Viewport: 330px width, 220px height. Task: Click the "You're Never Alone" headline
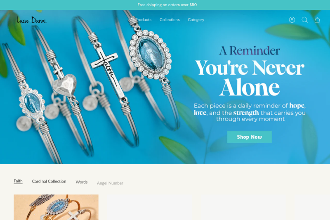(250, 78)
